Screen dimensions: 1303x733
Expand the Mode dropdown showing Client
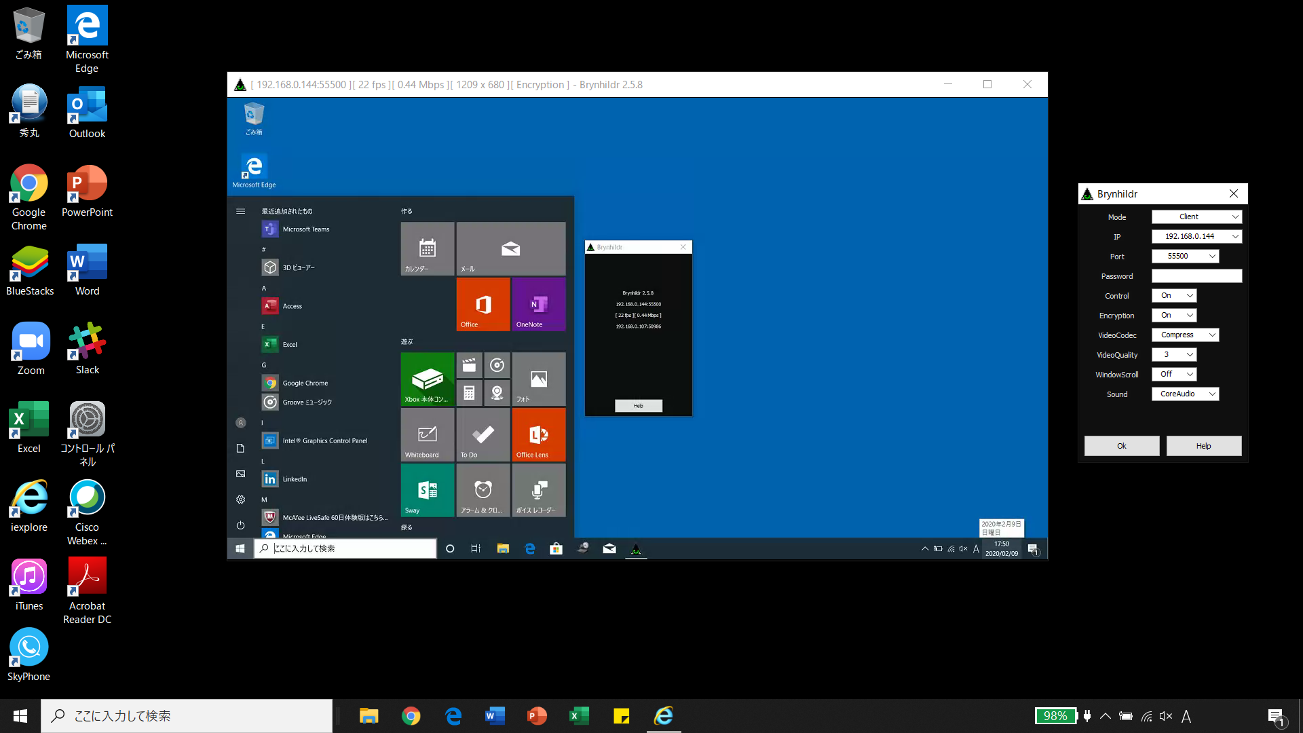click(x=1197, y=217)
